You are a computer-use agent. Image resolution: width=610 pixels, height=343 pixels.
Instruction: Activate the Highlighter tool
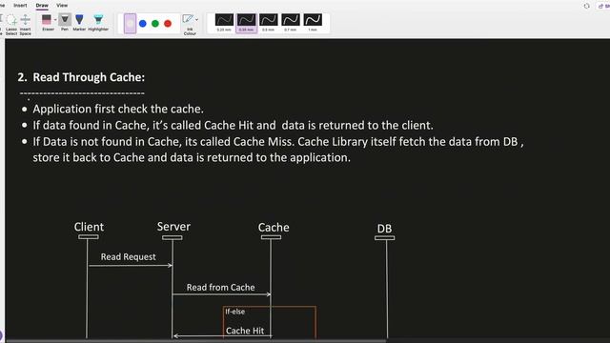click(x=98, y=23)
